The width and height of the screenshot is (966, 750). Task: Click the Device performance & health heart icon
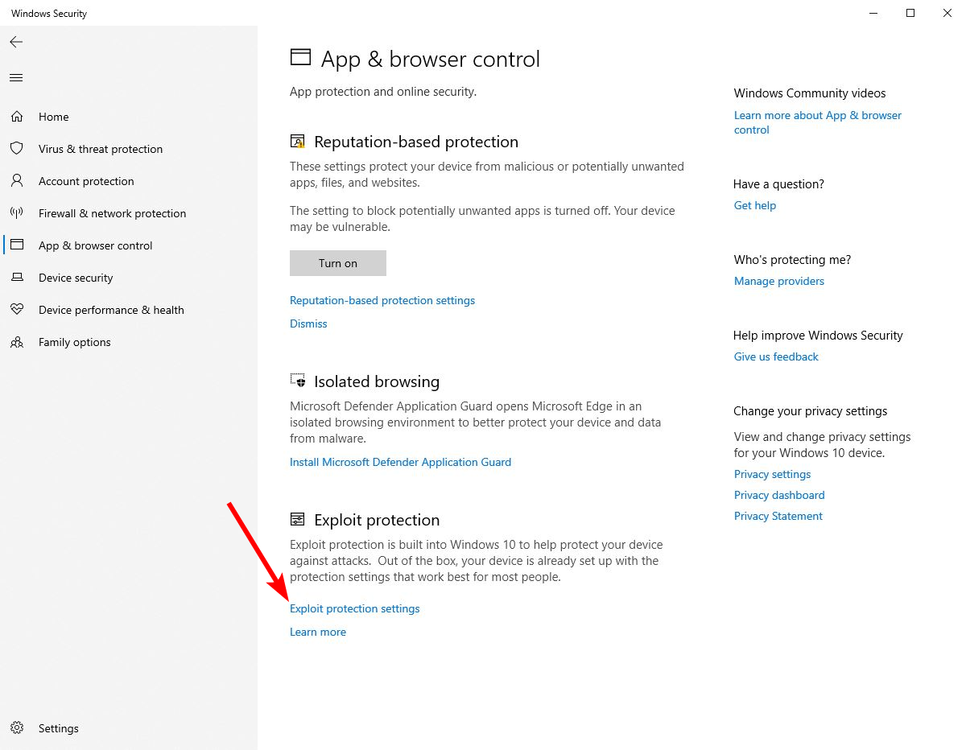16,310
